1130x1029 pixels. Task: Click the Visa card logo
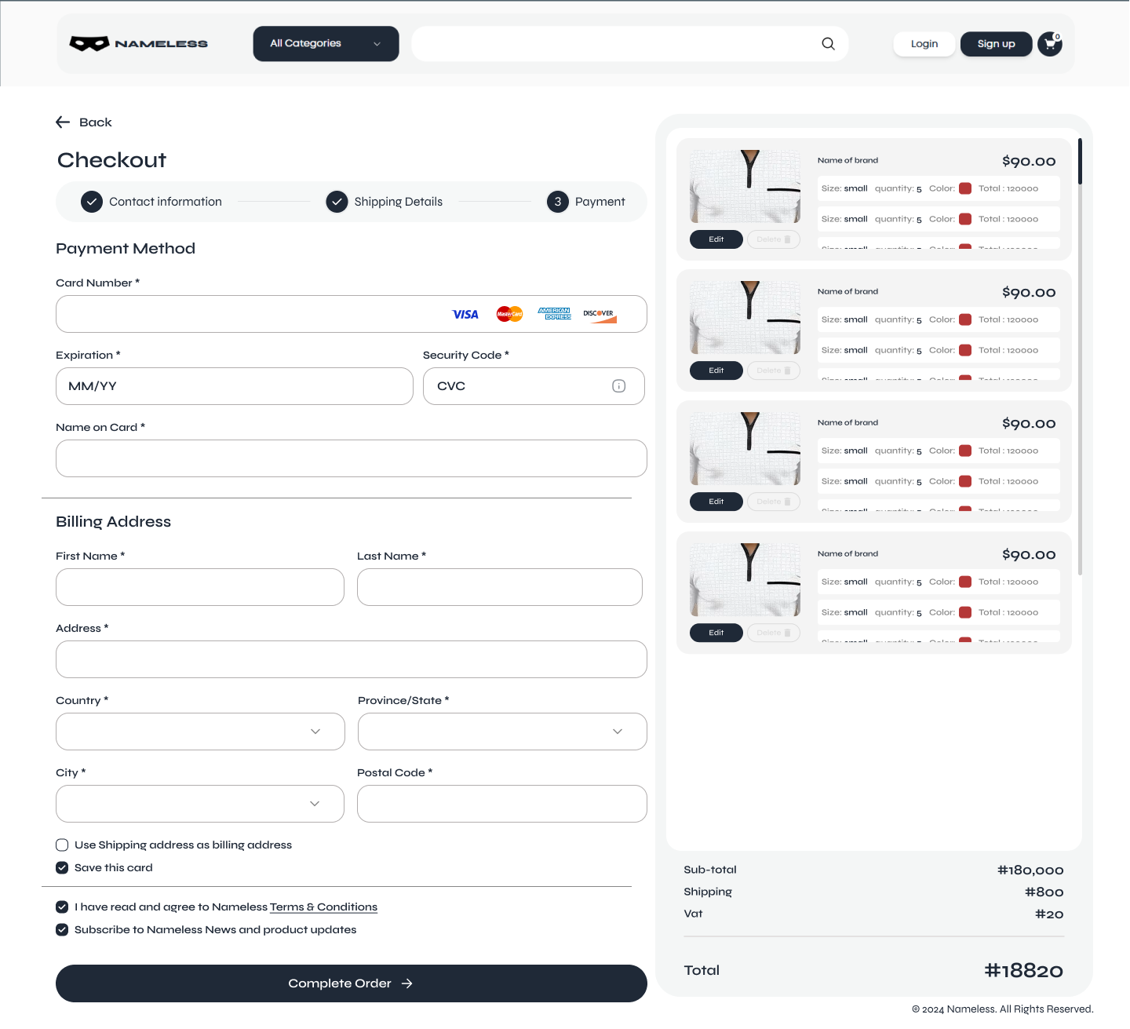(465, 315)
